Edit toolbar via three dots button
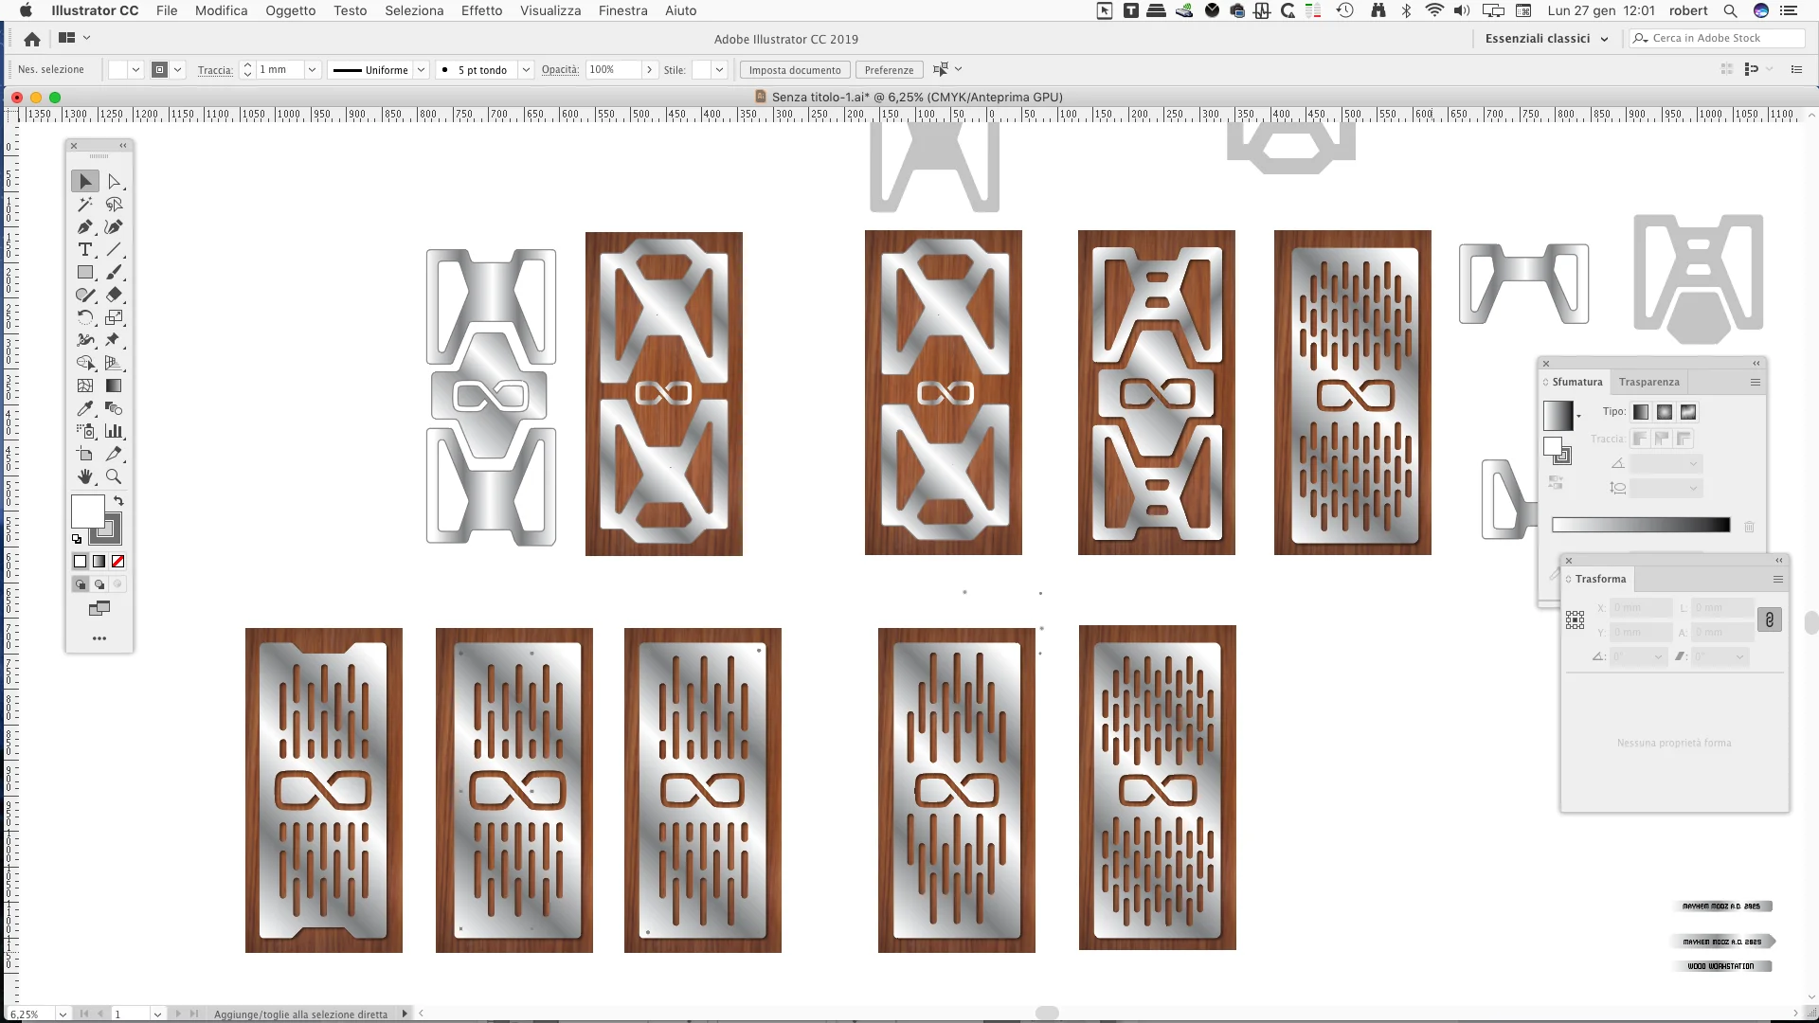Screen dimensions: 1819x1023 coord(99,638)
